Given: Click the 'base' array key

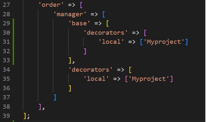Looking at the screenshot, I should click(x=79, y=23).
